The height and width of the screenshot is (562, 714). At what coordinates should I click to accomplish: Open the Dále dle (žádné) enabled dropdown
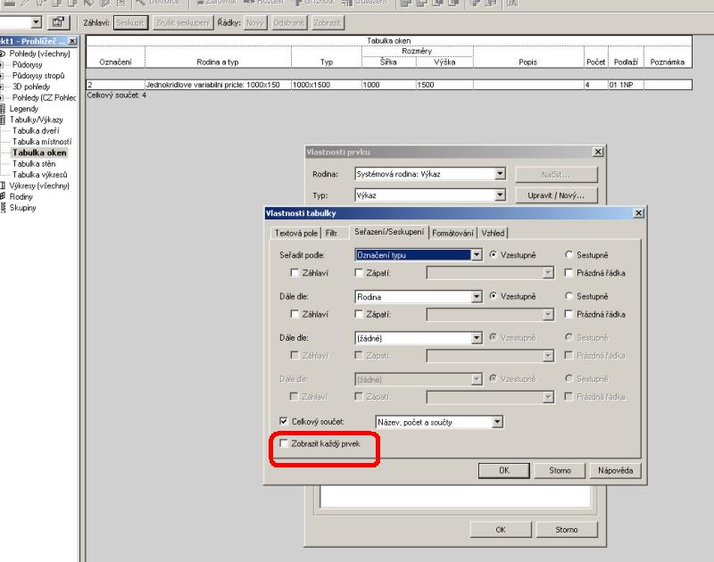tap(477, 338)
